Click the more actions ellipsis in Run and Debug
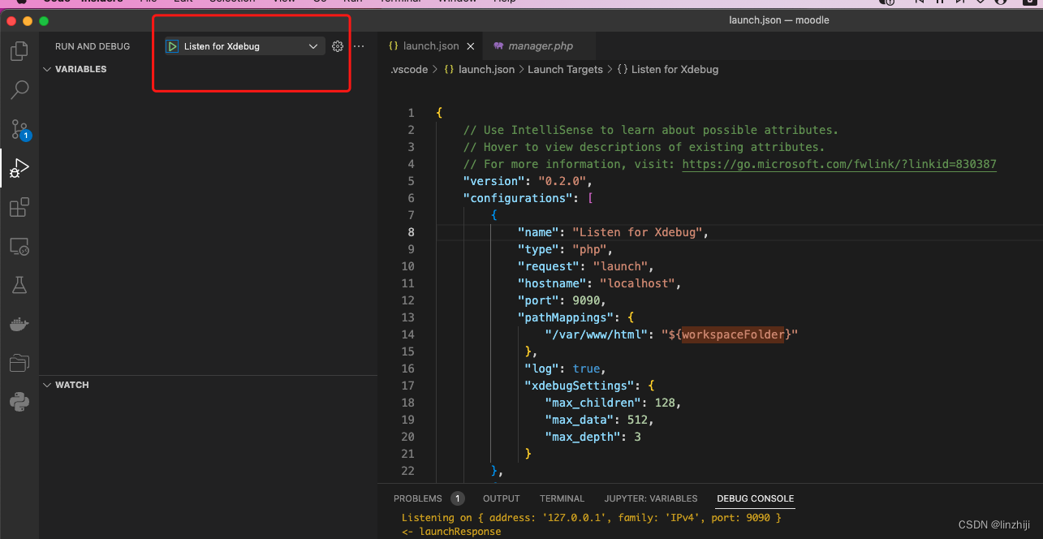 (358, 46)
